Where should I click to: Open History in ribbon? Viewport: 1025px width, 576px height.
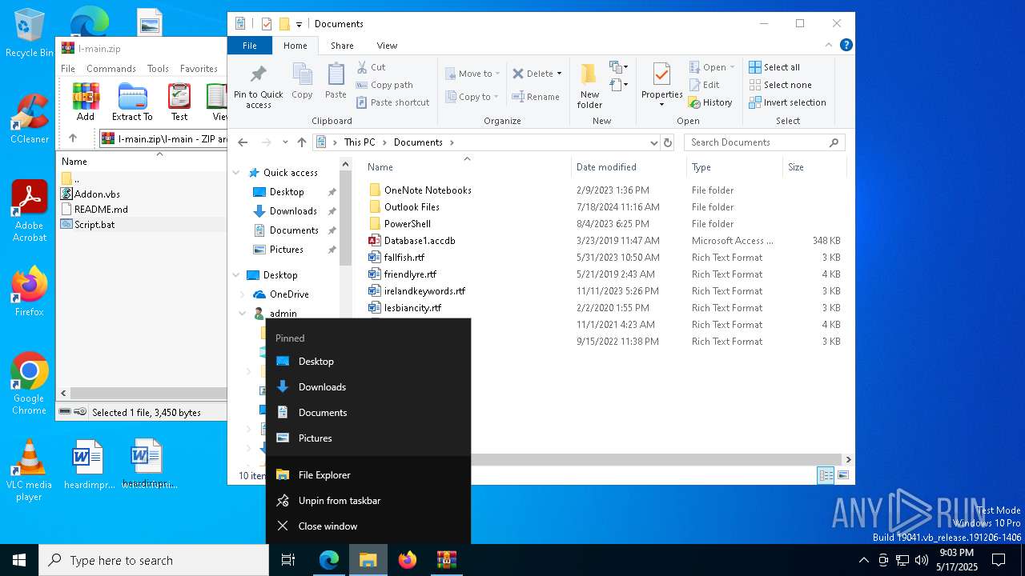[709, 102]
